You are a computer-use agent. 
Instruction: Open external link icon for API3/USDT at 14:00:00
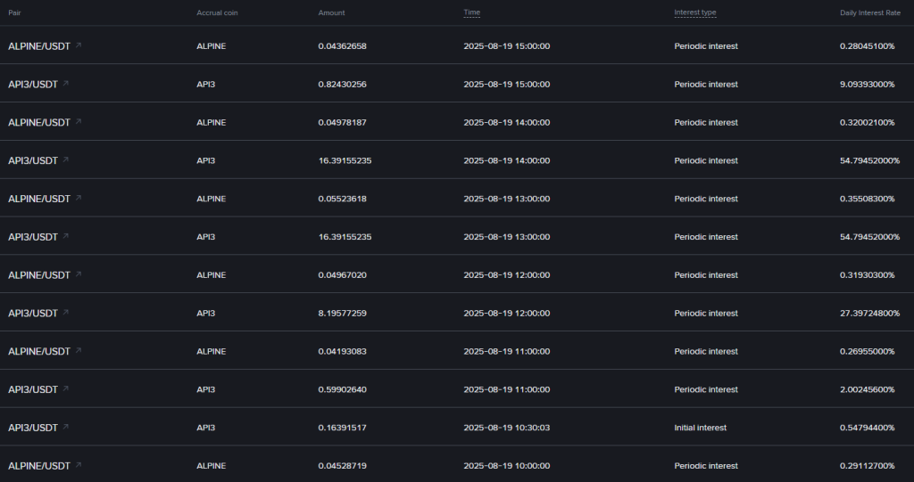[65, 159]
